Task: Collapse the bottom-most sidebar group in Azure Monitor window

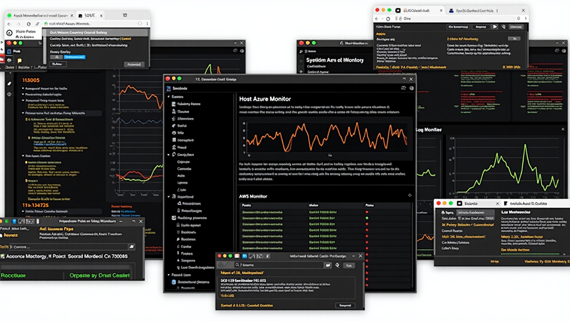Action: click(x=168, y=275)
